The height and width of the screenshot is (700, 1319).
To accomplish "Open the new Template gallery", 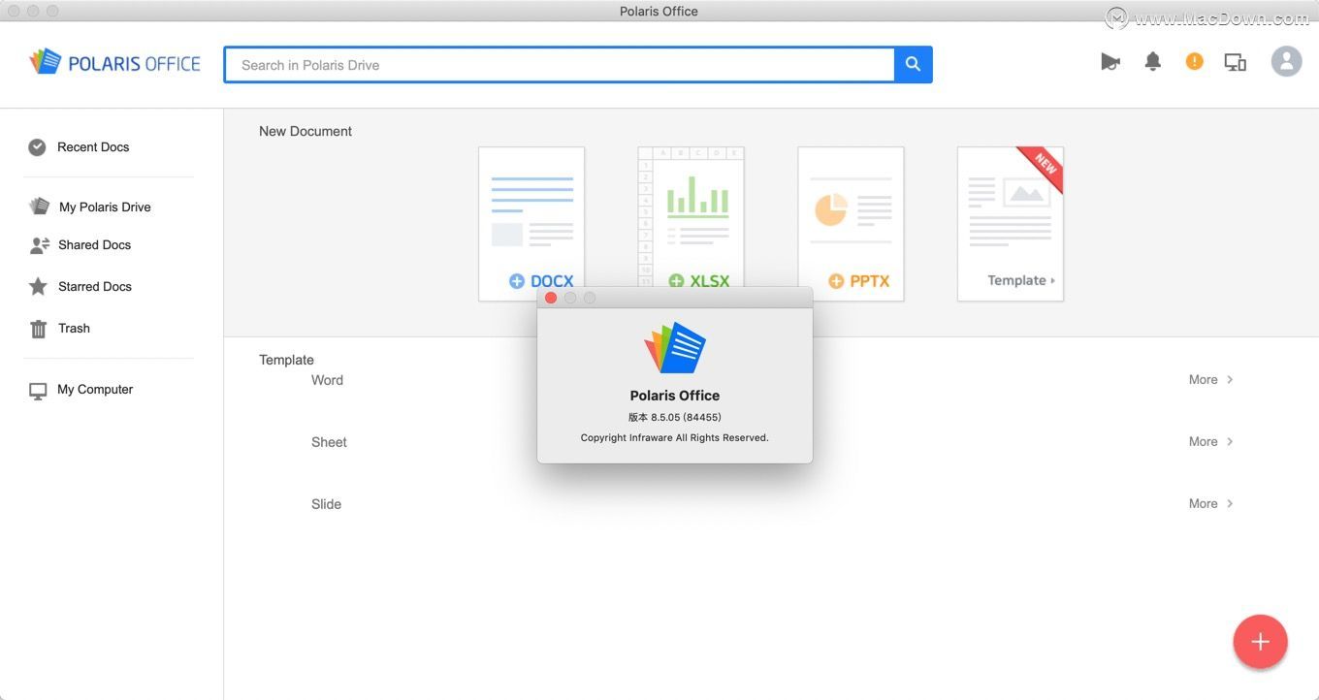I will click(x=1011, y=223).
